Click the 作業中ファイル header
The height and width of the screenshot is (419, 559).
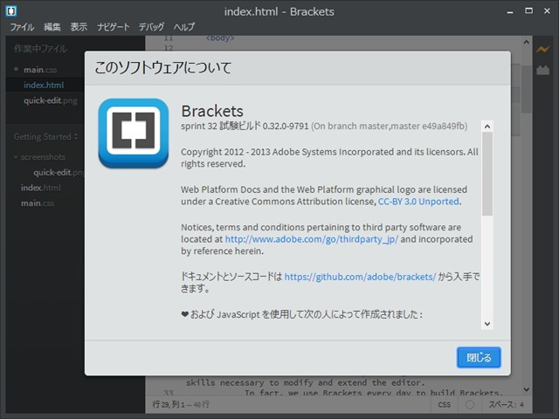(40, 49)
